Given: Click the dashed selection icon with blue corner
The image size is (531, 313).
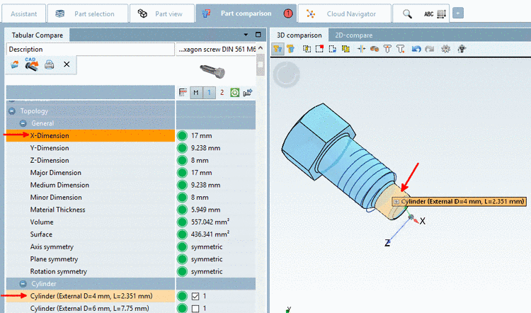Looking at the screenshot, I should tap(333, 49).
